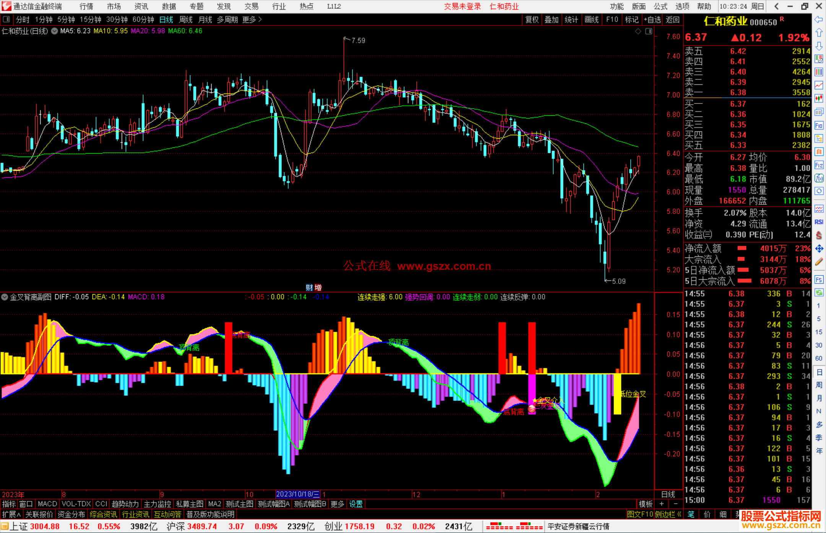Click the 复权 button
826x533 pixels.
(x=532, y=19)
